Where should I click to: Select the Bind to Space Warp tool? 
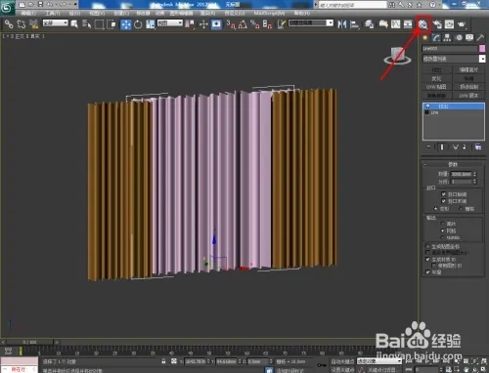click(x=33, y=24)
